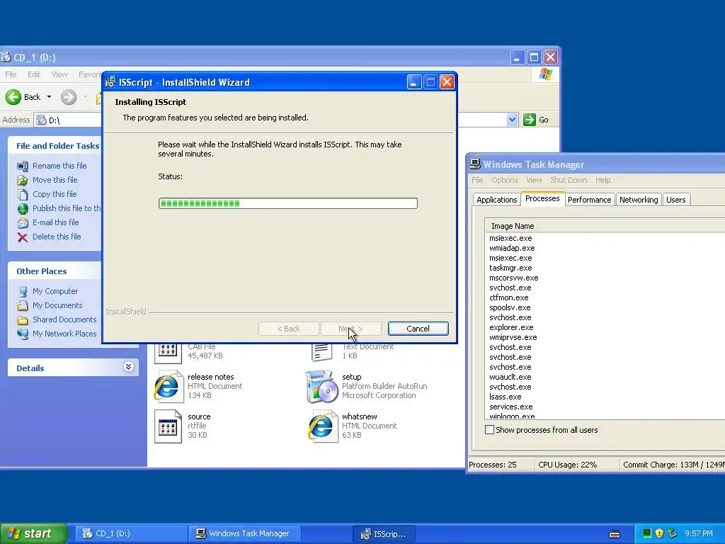Select the release notes HTML file icon

[x=167, y=386]
